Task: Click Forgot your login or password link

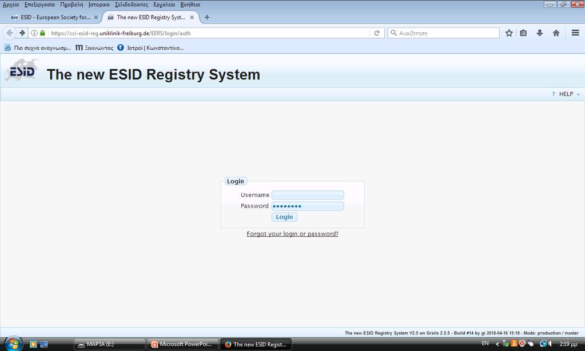Action: [x=293, y=234]
